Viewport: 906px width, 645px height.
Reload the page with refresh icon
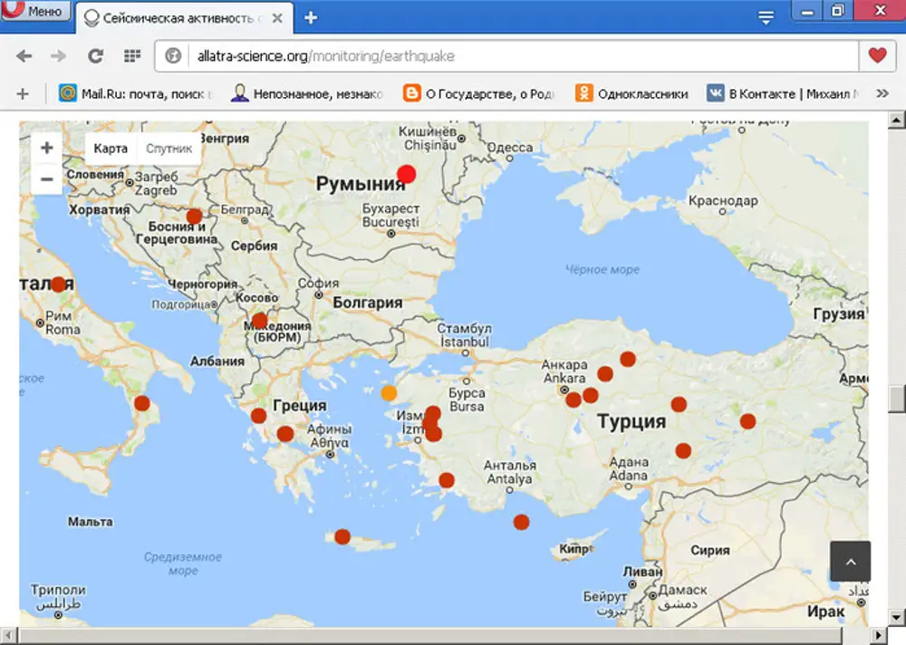point(95,56)
